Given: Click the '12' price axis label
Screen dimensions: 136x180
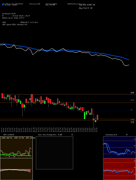Looking at the screenshot, I should pos(132,110).
